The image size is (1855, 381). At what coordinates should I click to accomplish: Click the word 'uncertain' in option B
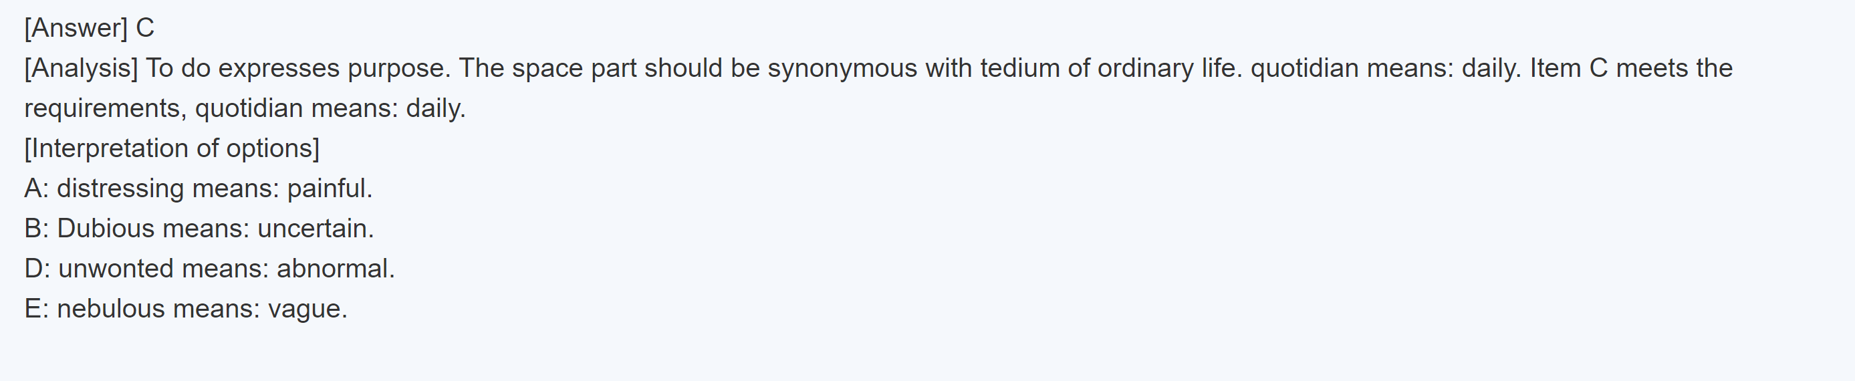point(314,229)
